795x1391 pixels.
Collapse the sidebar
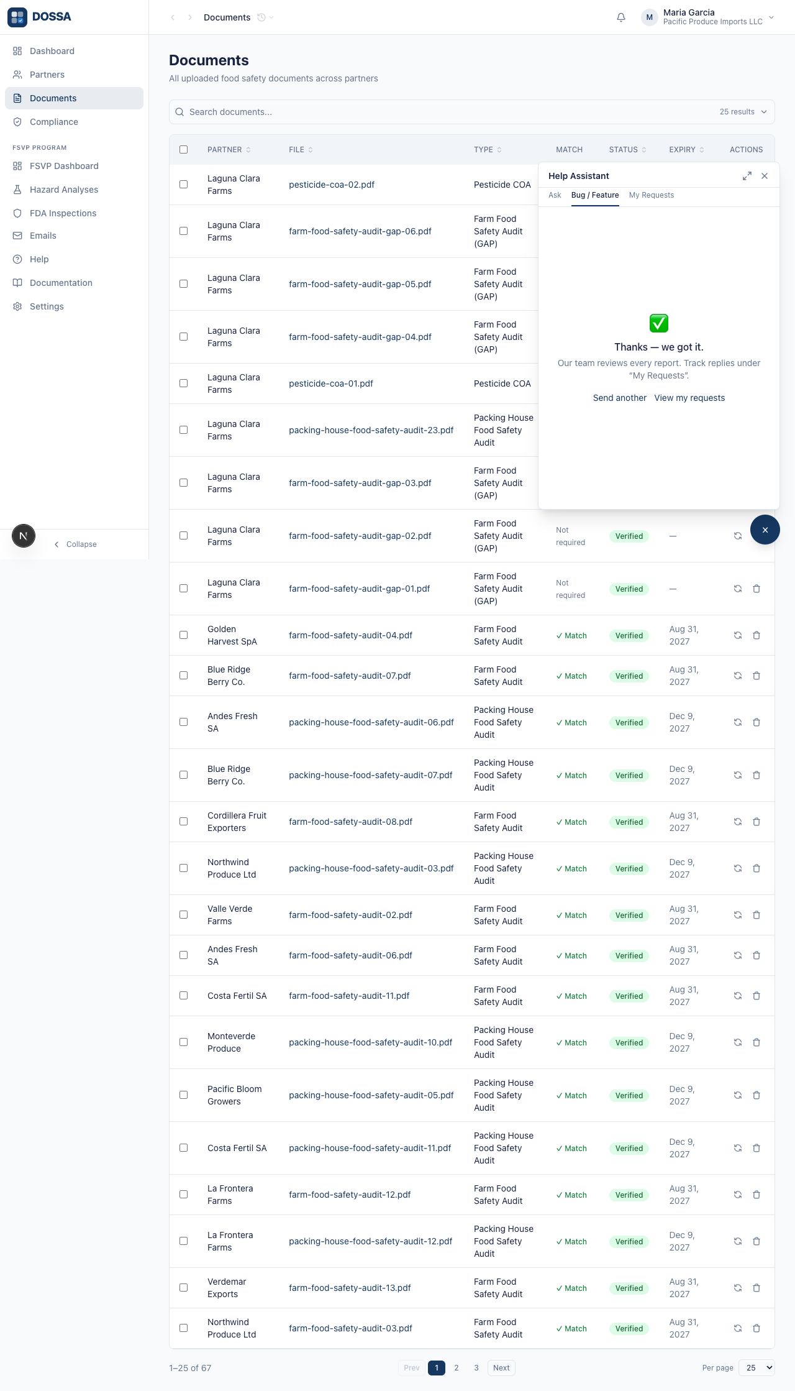click(75, 544)
